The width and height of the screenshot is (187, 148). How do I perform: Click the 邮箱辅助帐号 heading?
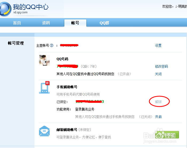tap(67, 130)
